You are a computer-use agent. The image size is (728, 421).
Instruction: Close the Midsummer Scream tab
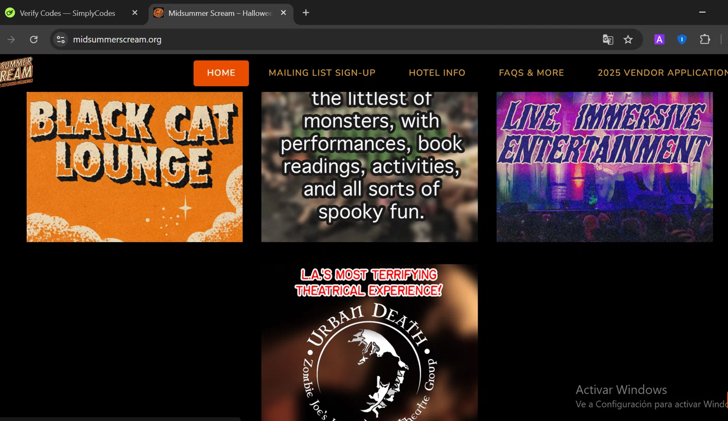point(283,13)
